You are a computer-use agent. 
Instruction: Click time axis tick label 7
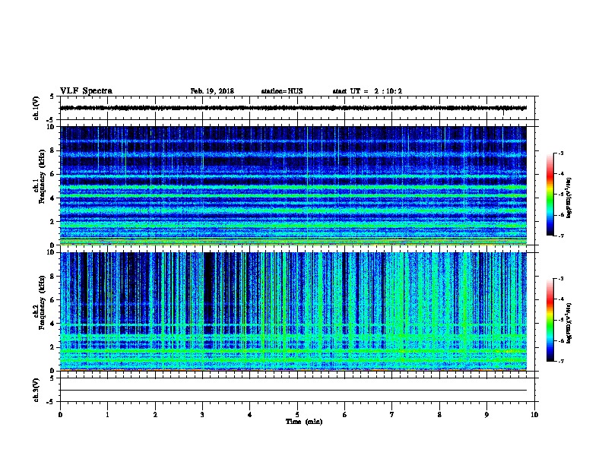[x=392, y=415]
